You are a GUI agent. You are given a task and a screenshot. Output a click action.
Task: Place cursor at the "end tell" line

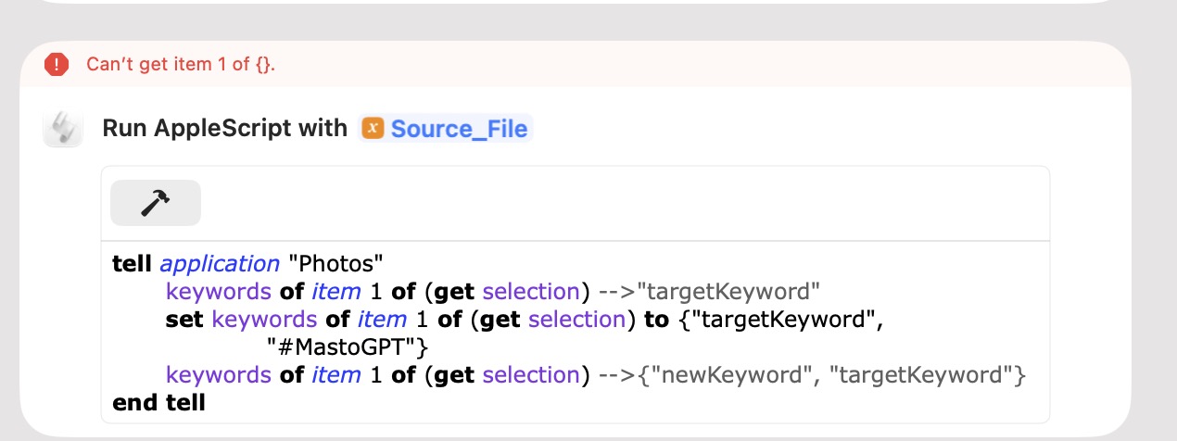158,403
